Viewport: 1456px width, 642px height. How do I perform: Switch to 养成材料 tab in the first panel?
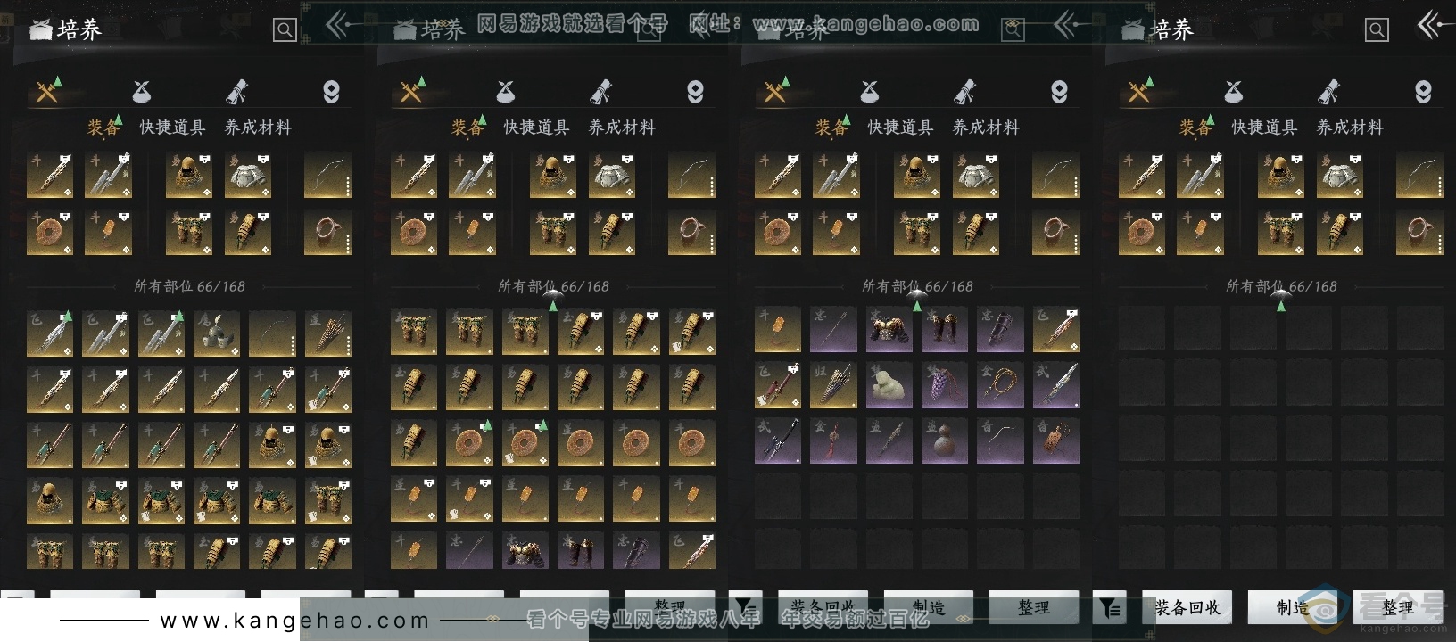click(x=258, y=128)
